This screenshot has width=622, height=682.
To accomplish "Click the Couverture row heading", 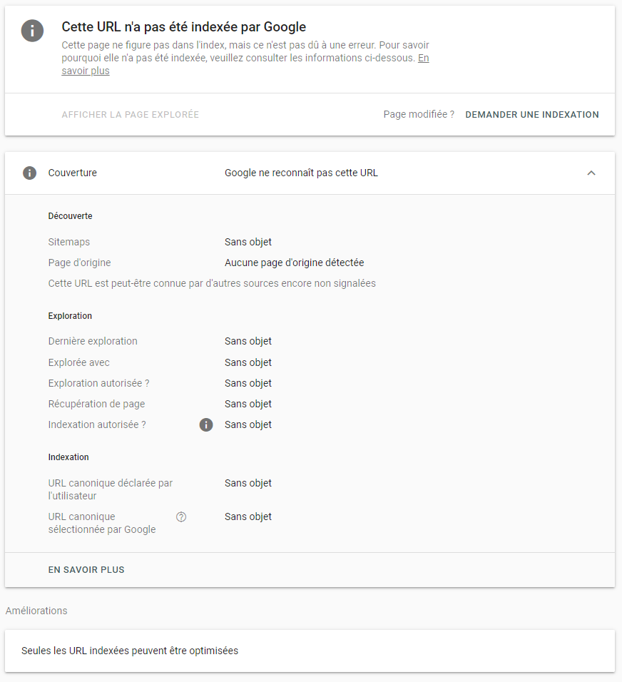I will [72, 173].
